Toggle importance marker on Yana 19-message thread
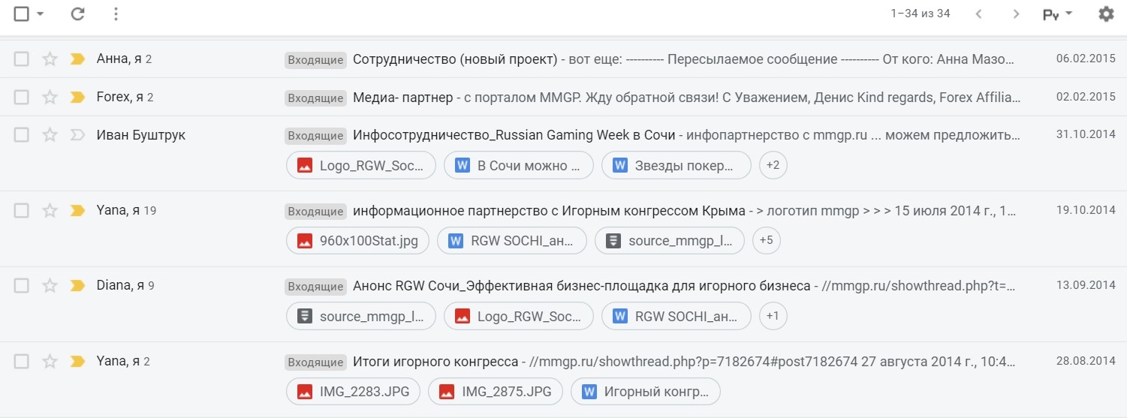The image size is (1127, 418). (x=77, y=210)
